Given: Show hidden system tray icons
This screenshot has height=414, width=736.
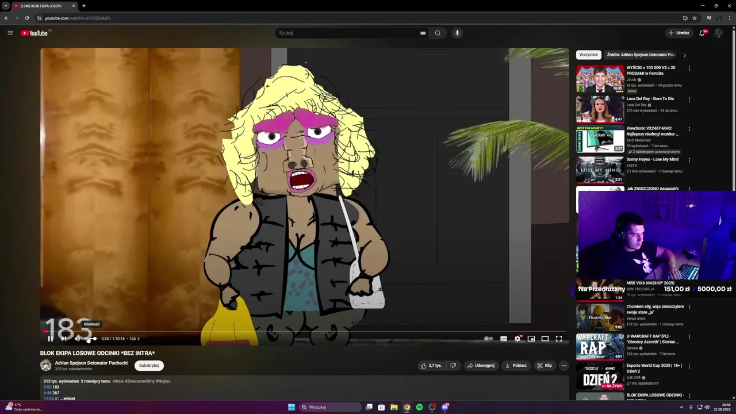Looking at the screenshot, I should [681, 407].
